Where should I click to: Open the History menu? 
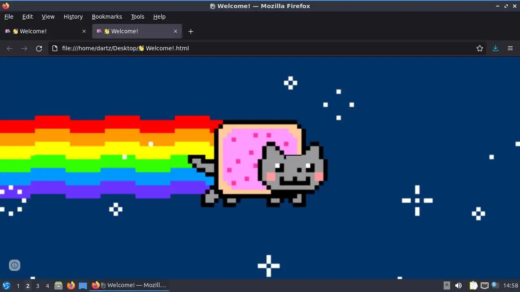[73, 17]
